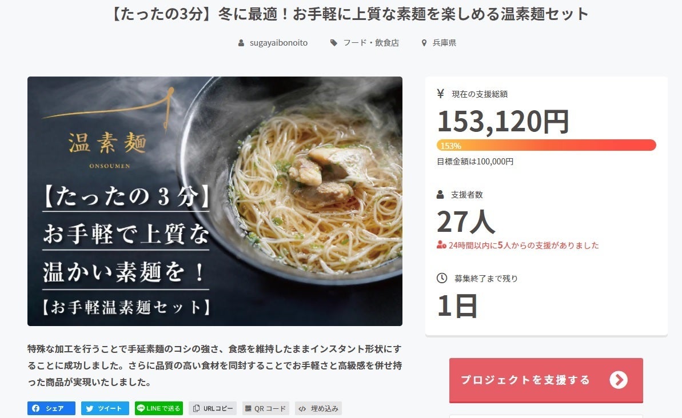Screen dimensions: 682x418
Task: Click the Twitter ツイート button
Action: [105, 408]
